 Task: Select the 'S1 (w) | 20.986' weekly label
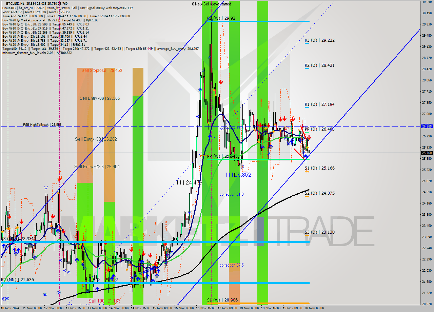click(x=222, y=300)
